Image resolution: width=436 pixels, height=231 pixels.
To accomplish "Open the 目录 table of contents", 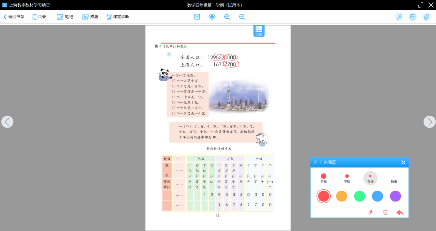I will (39, 17).
